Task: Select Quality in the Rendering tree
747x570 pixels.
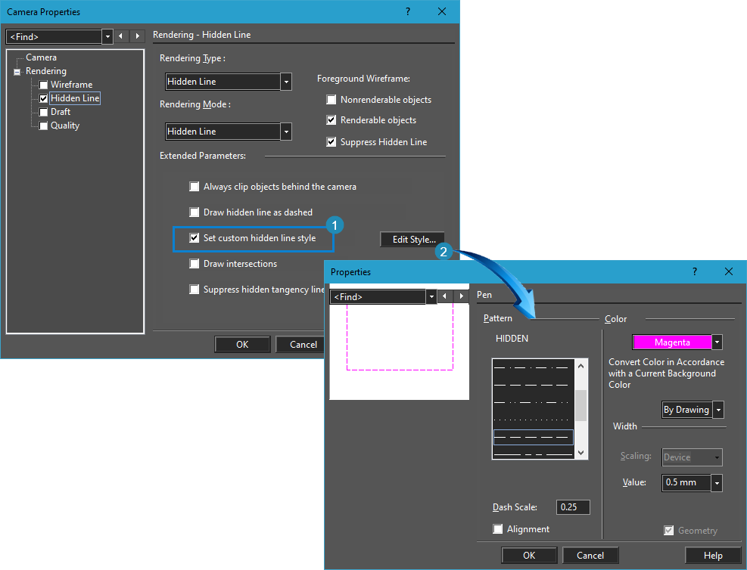Action: 64,125
